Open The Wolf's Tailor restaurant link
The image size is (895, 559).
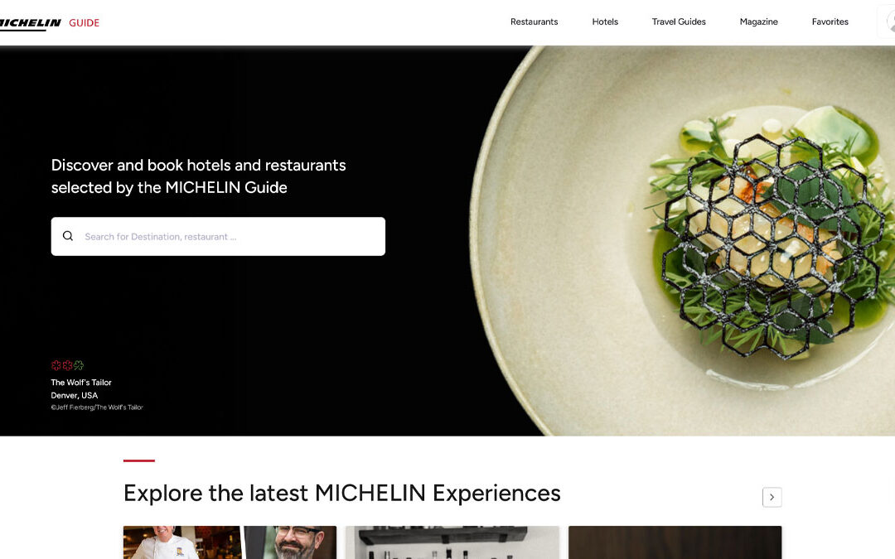[81, 382]
